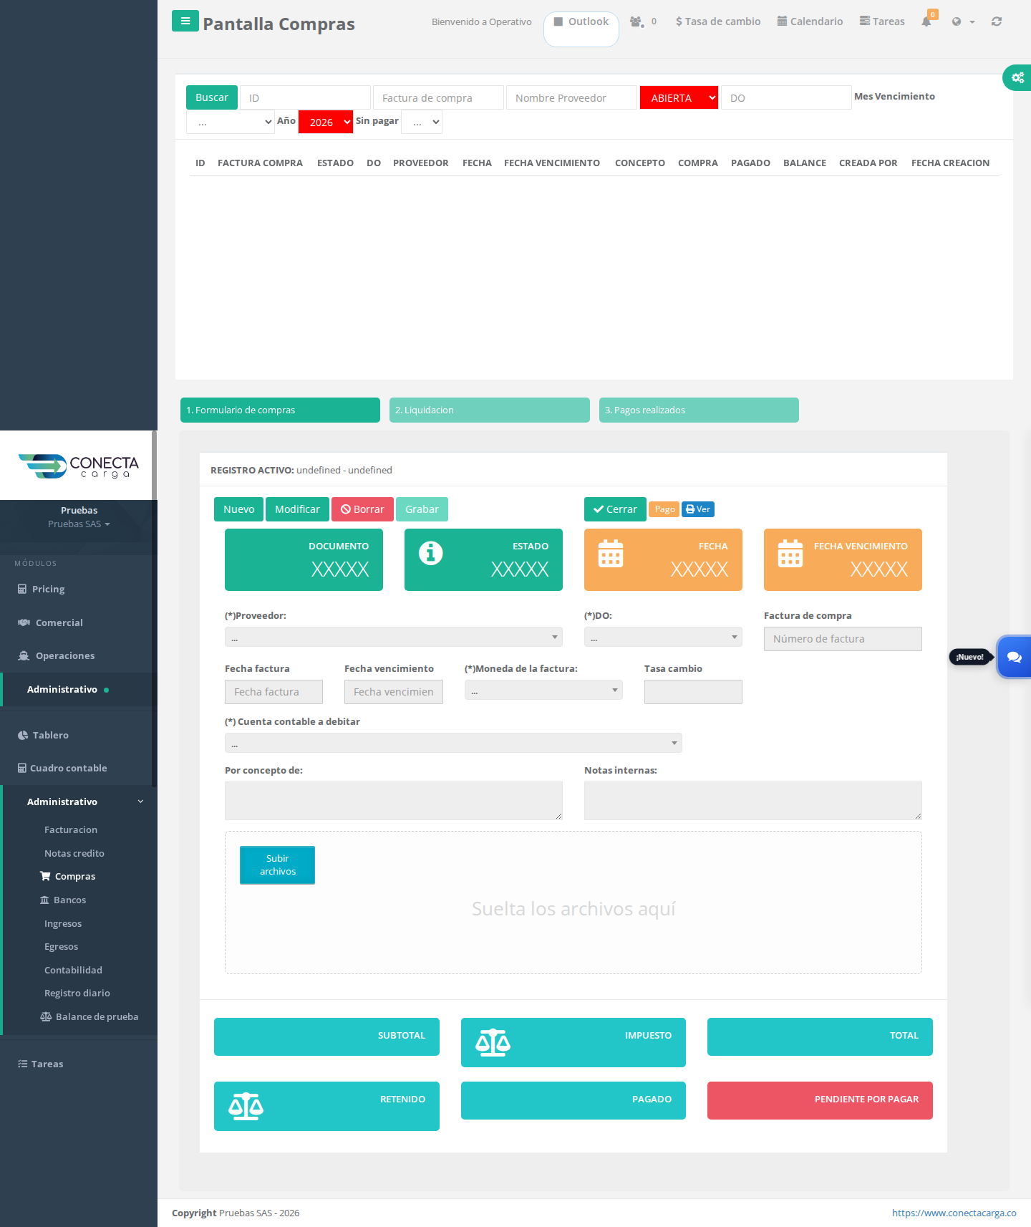Click the red Borrar button

(x=362, y=509)
